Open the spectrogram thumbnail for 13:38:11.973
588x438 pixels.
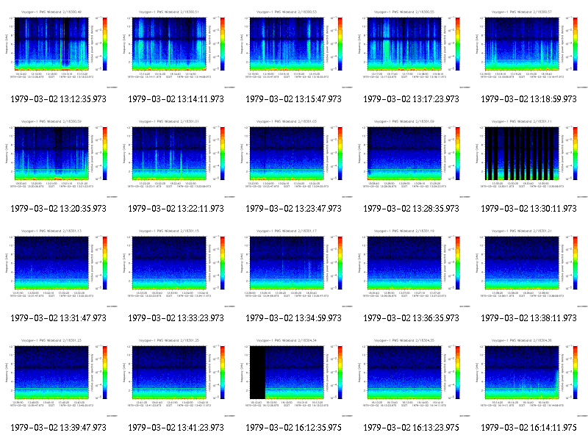[529, 268]
